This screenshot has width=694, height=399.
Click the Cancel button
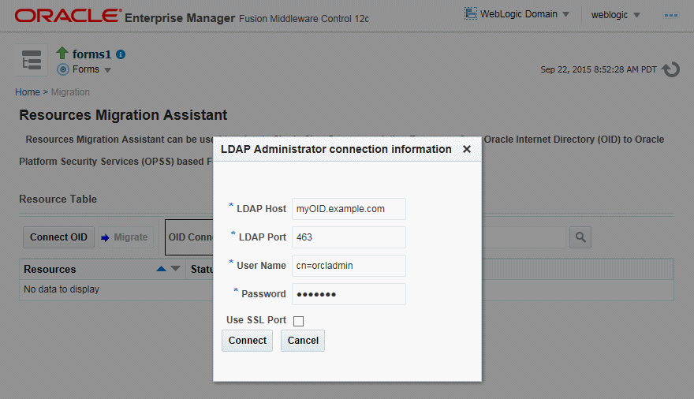pos(303,341)
